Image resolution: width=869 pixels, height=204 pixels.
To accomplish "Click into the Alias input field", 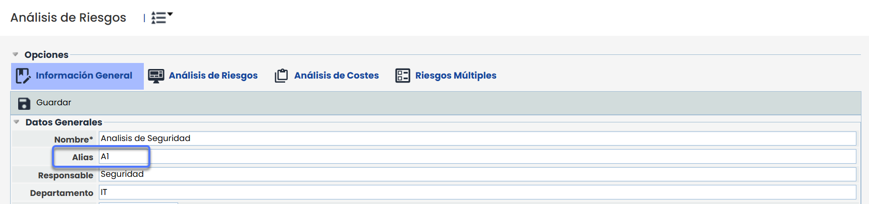I will 477,157.
